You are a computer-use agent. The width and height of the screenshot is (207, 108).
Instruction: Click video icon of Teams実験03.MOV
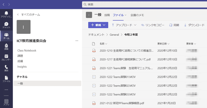94,94
